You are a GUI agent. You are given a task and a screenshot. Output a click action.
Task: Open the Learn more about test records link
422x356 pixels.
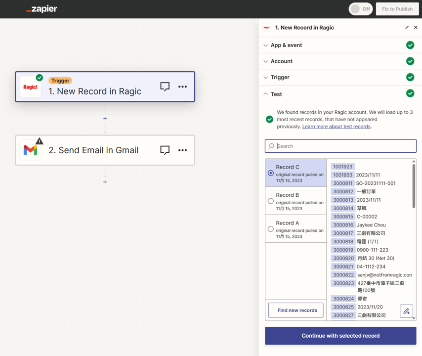[336, 127]
